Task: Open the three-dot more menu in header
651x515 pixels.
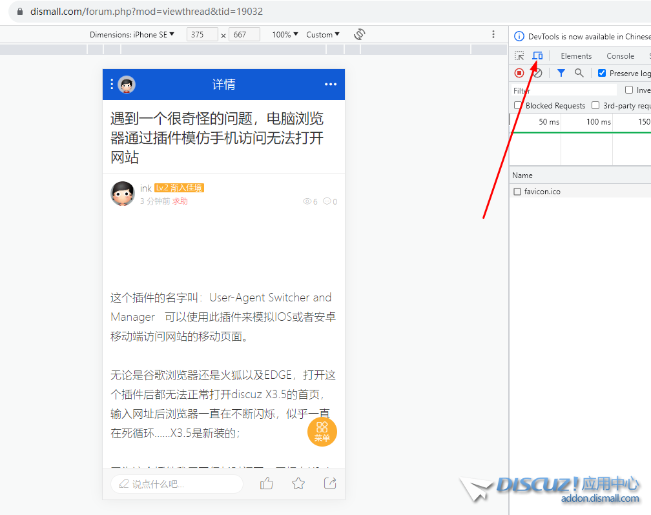Action: (x=331, y=85)
